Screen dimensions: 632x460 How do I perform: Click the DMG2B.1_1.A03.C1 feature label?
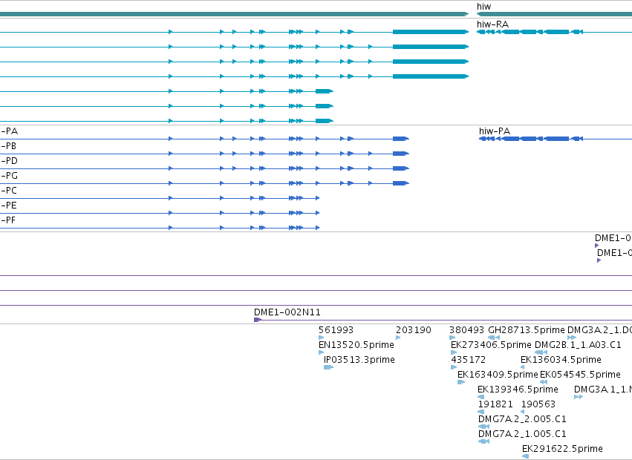coord(578,345)
